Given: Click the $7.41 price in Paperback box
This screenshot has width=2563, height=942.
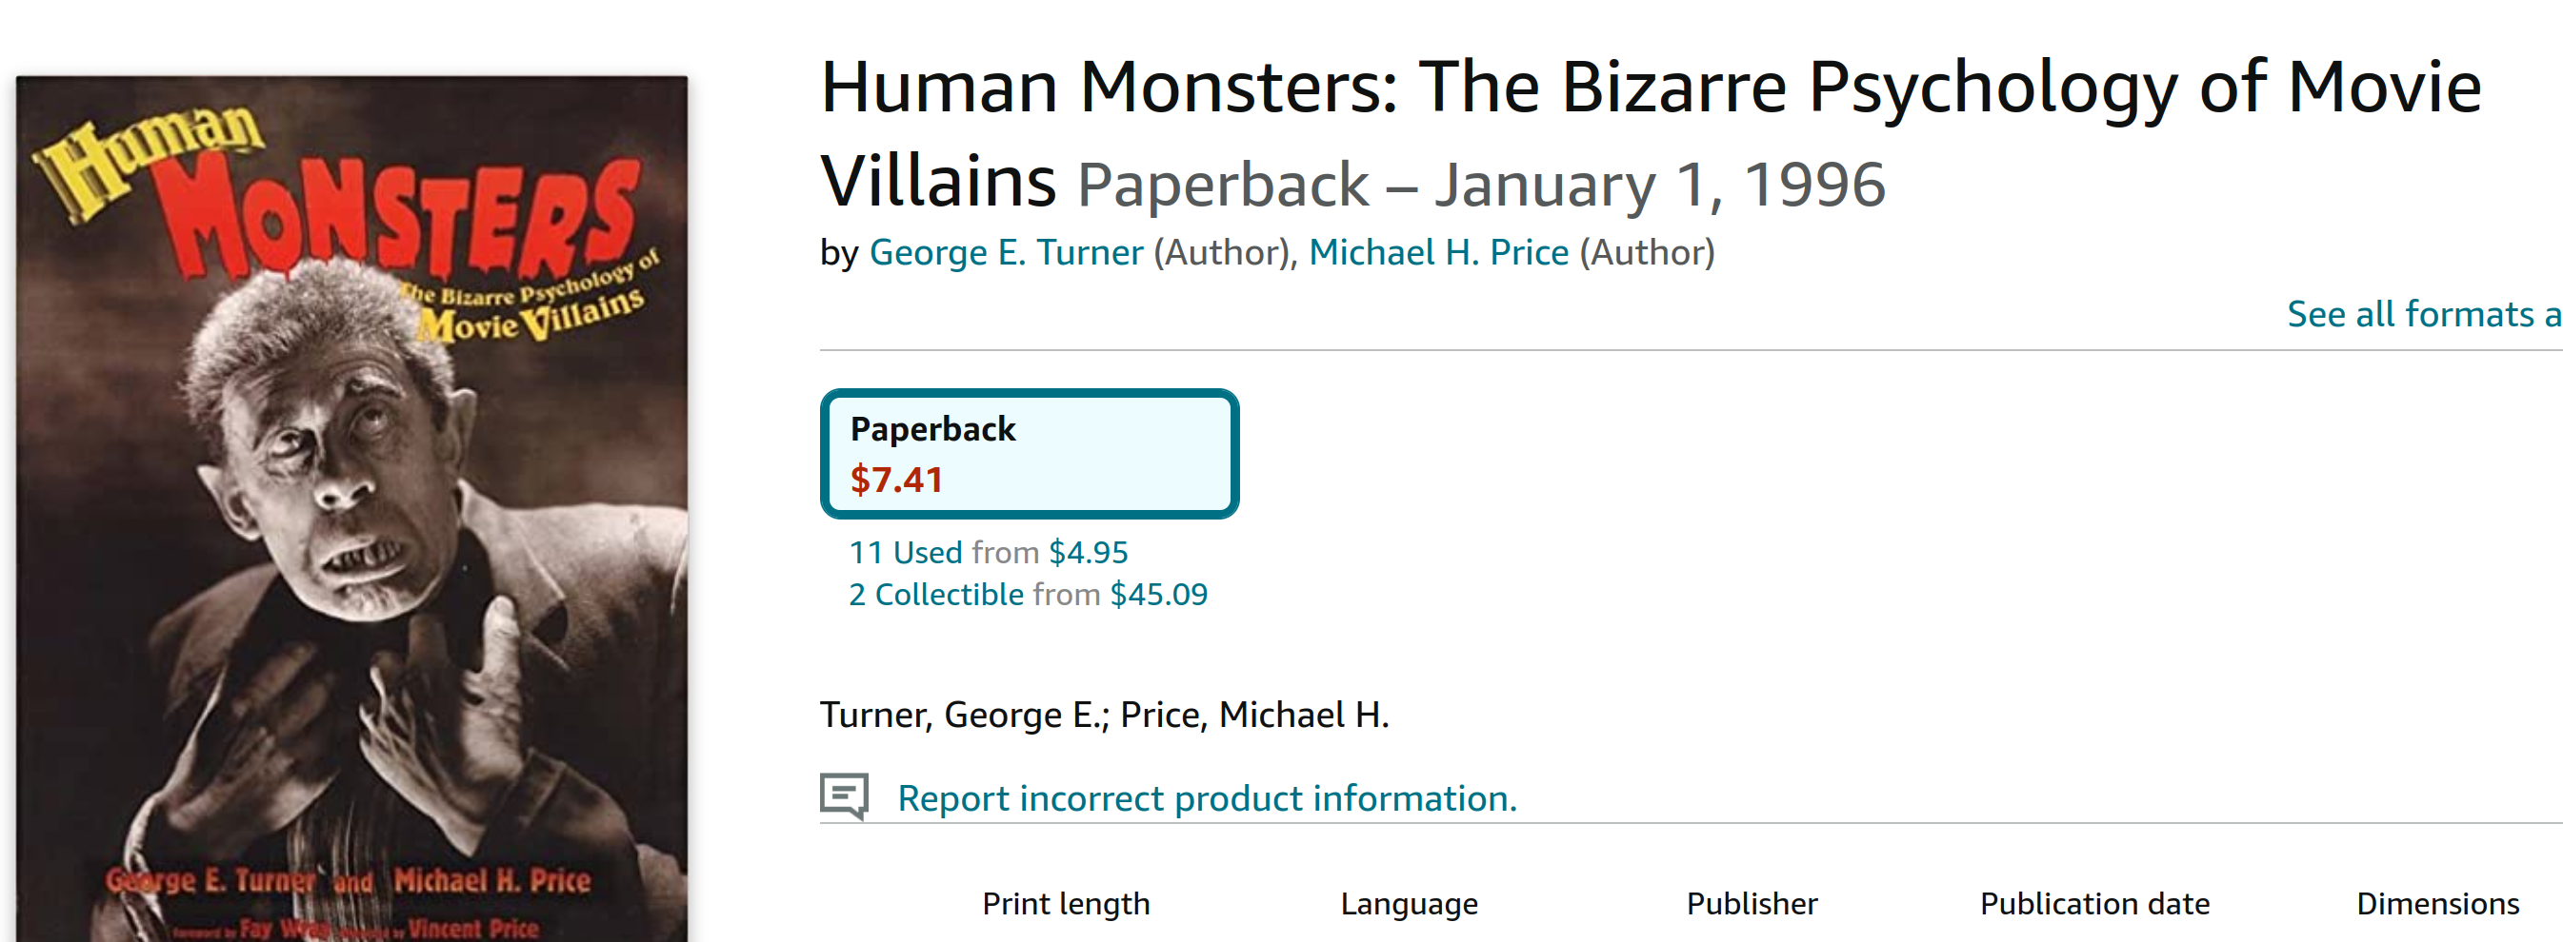Looking at the screenshot, I should 896,480.
